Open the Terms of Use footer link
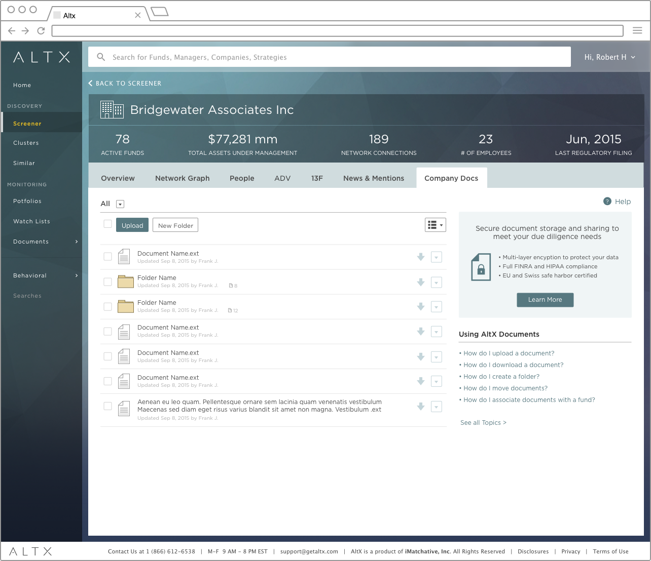The image size is (651, 561). click(610, 551)
